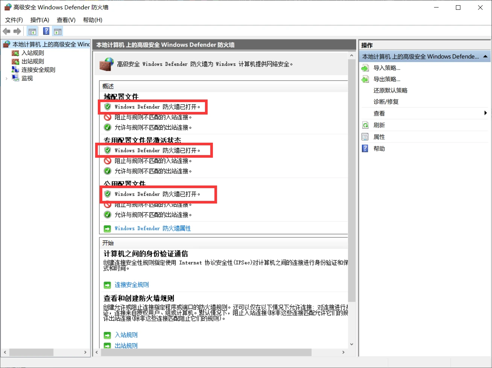Click the center pane vertical scrollbar thumb
This screenshot has width=492, height=368.
[352, 181]
